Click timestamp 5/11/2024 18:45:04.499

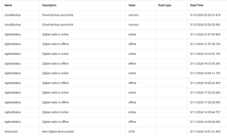click(205, 83)
